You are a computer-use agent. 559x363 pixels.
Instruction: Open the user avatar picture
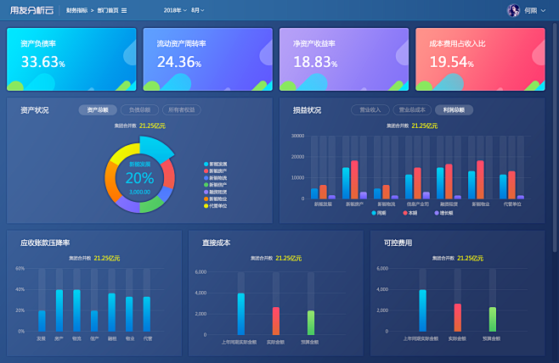tap(513, 10)
